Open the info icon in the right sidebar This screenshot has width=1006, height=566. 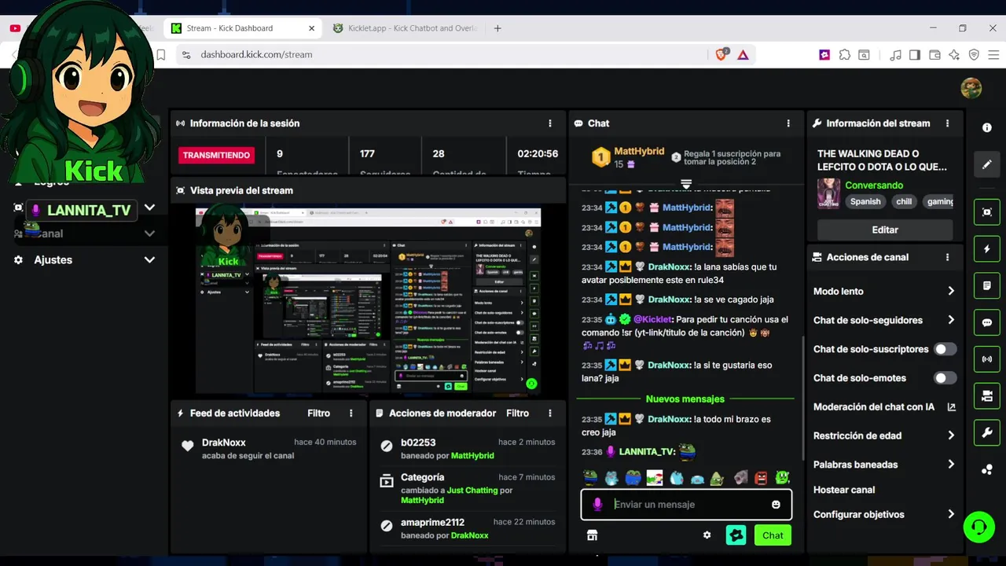(987, 127)
